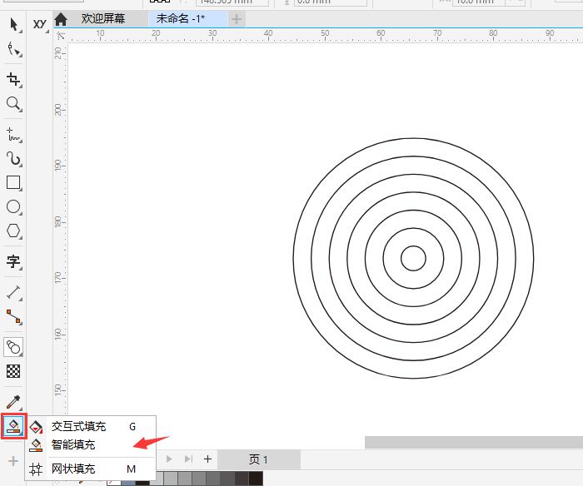Click the highlighted Smart Fill toolbox icon
Screen dimensions: 583x486
[x=14, y=426]
